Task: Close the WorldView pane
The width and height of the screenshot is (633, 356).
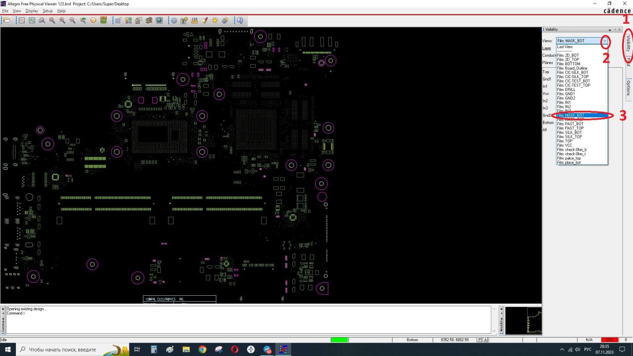Action: tap(501, 309)
